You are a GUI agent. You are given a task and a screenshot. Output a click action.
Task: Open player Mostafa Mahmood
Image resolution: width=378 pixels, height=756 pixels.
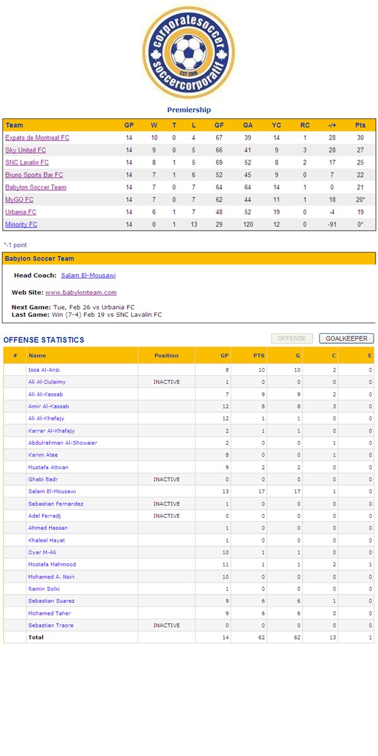[x=52, y=564]
